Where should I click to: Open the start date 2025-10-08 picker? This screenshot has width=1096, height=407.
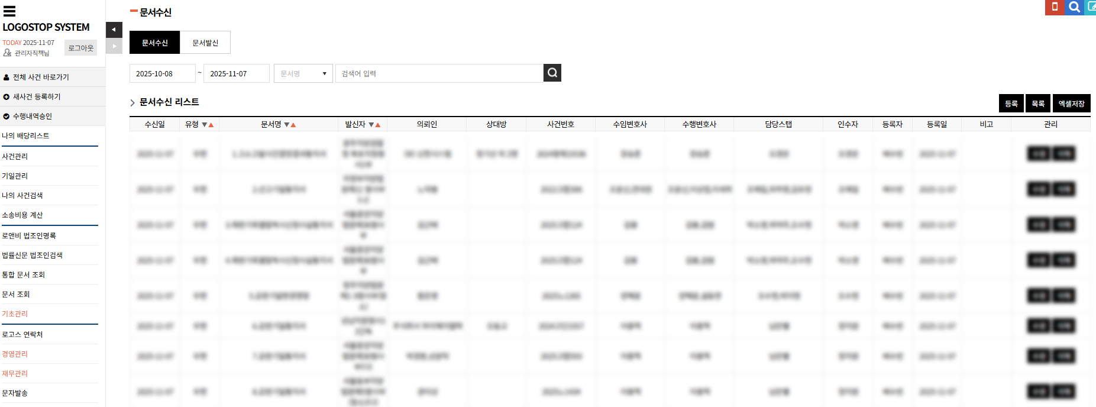(162, 73)
